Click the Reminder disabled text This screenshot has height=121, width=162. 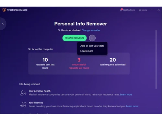[x=71, y=30]
